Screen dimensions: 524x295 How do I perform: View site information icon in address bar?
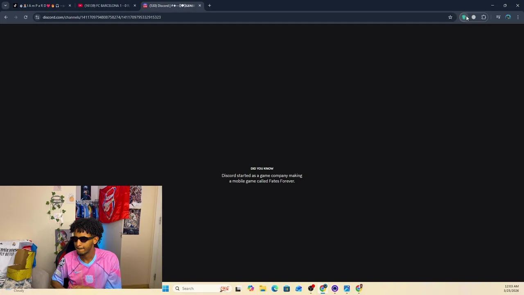[x=37, y=17]
